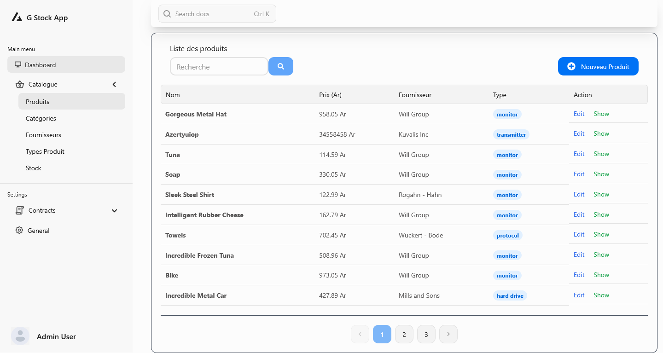Click the Catalogue basket icon

[x=19, y=84]
